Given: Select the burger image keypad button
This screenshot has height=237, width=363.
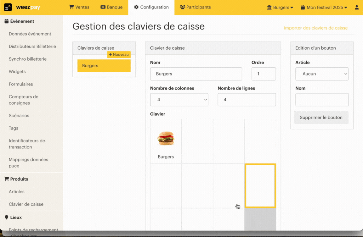Looking at the screenshot, I should 166,141.
